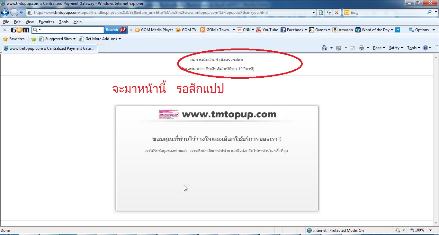Click the blue Help question mark icon
Image resolution: width=439 pixels, height=235 pixels.
point(426,48)
